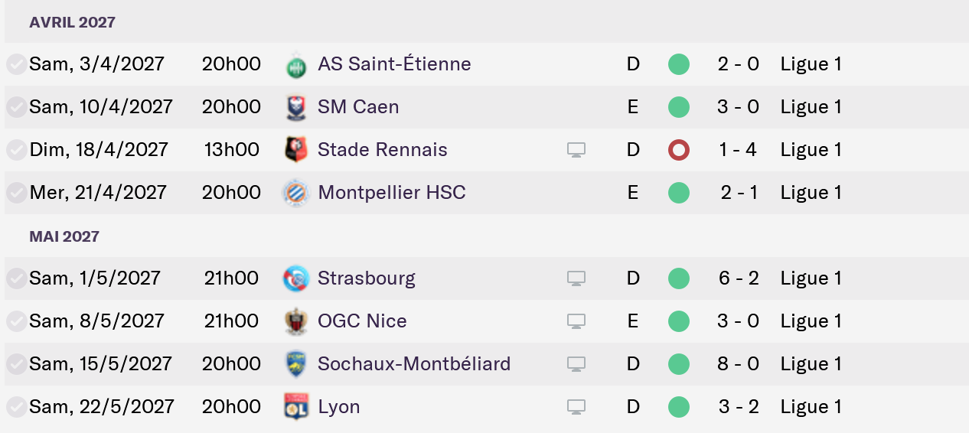
Task: Click the Lyon club badge
Action: pyautogui.click(x=295, y=407)
